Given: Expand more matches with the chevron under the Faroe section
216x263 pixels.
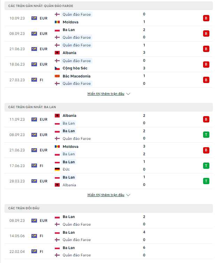Looking at the screenshot, I should [x=128, y=94].
